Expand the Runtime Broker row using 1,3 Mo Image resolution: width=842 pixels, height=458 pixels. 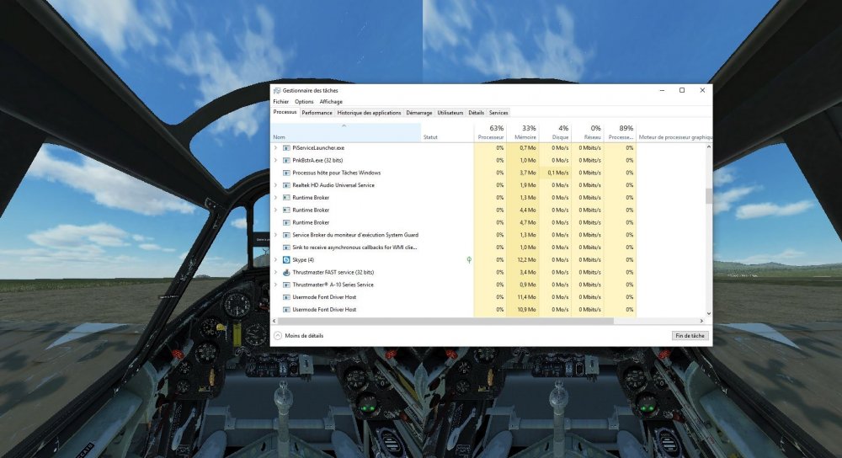[x=275, y=198]
